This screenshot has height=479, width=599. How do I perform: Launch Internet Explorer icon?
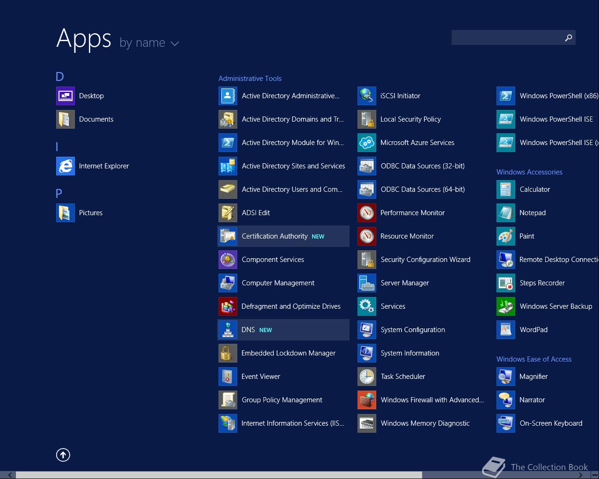pyautogui.click(x=66, y=166)
